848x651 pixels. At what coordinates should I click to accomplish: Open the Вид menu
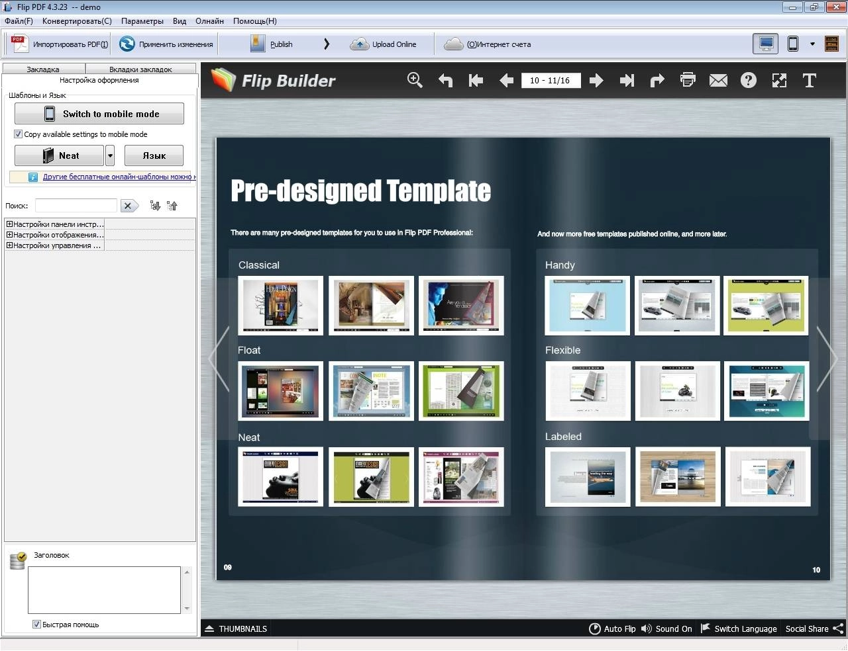180,21
